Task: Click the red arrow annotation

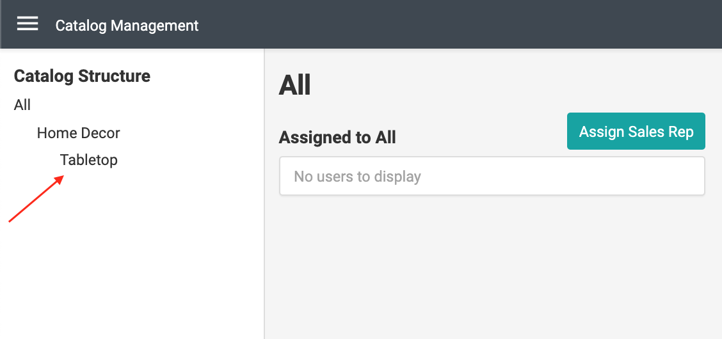Action: pyautogui.click(x=36, y=199)
